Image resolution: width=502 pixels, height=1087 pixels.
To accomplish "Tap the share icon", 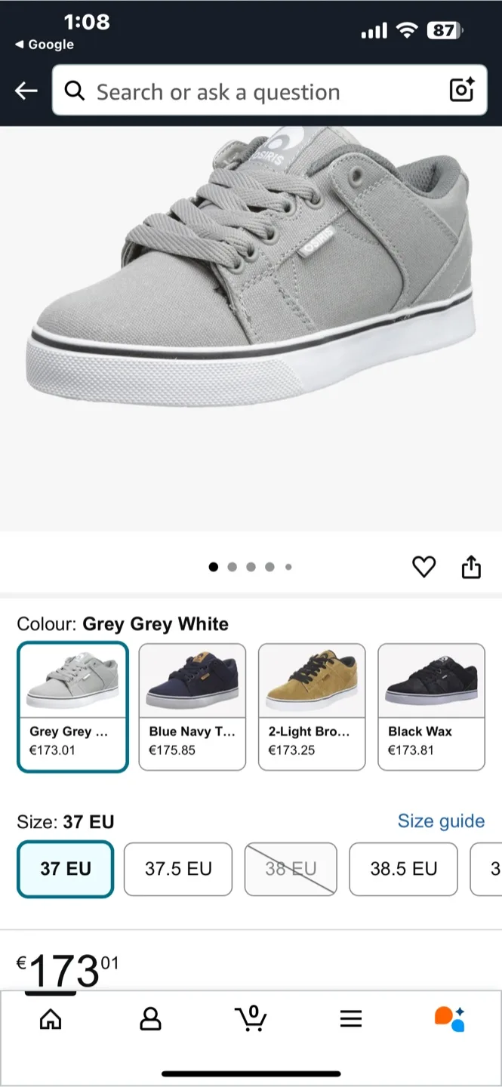I will tap(471, 567).
